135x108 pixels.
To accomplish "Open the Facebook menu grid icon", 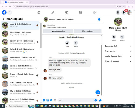I will coord(118,12).
